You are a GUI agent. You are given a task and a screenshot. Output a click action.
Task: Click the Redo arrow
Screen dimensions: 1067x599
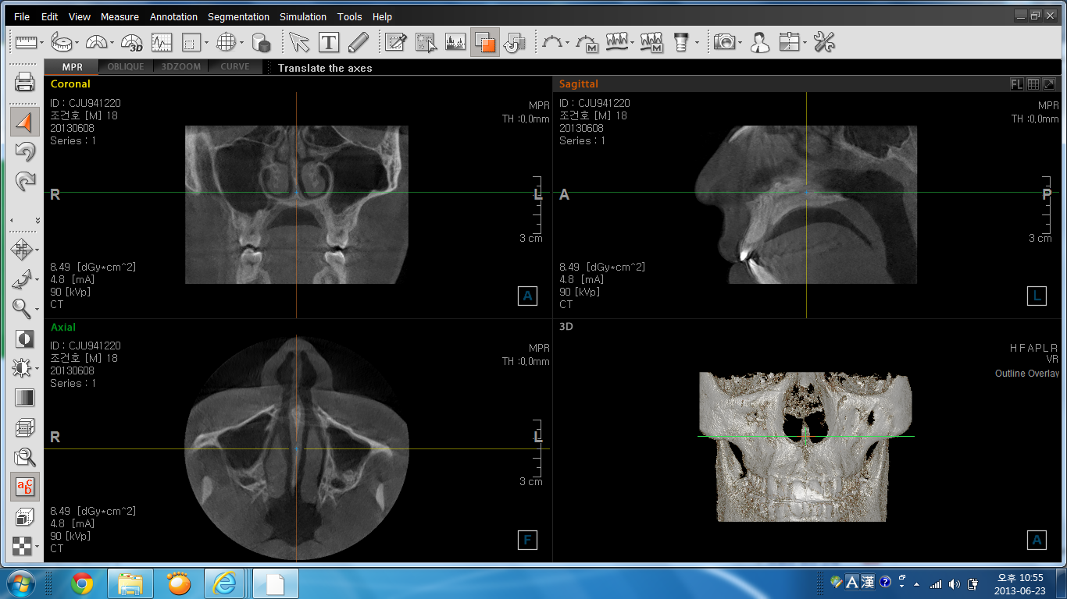[25, 182]
